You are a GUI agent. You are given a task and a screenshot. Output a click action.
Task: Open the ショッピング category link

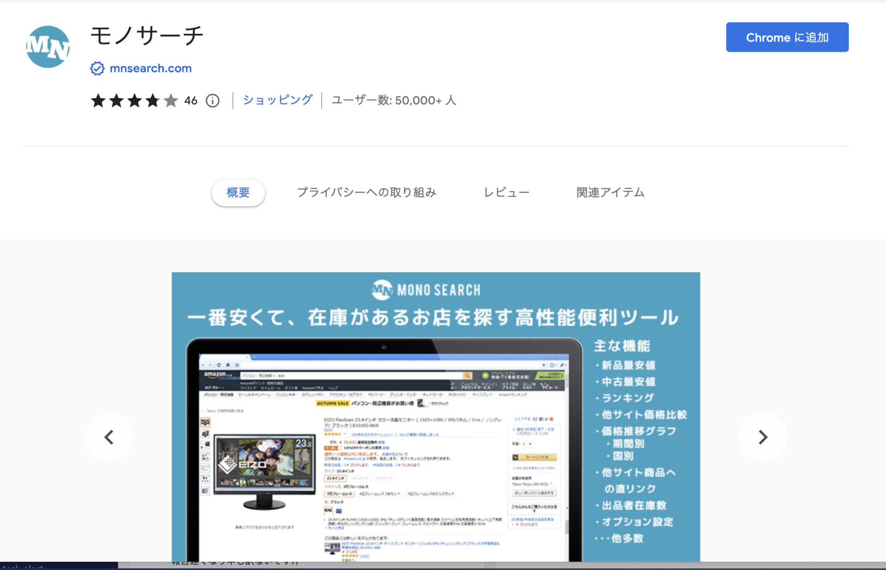(277, 100)
